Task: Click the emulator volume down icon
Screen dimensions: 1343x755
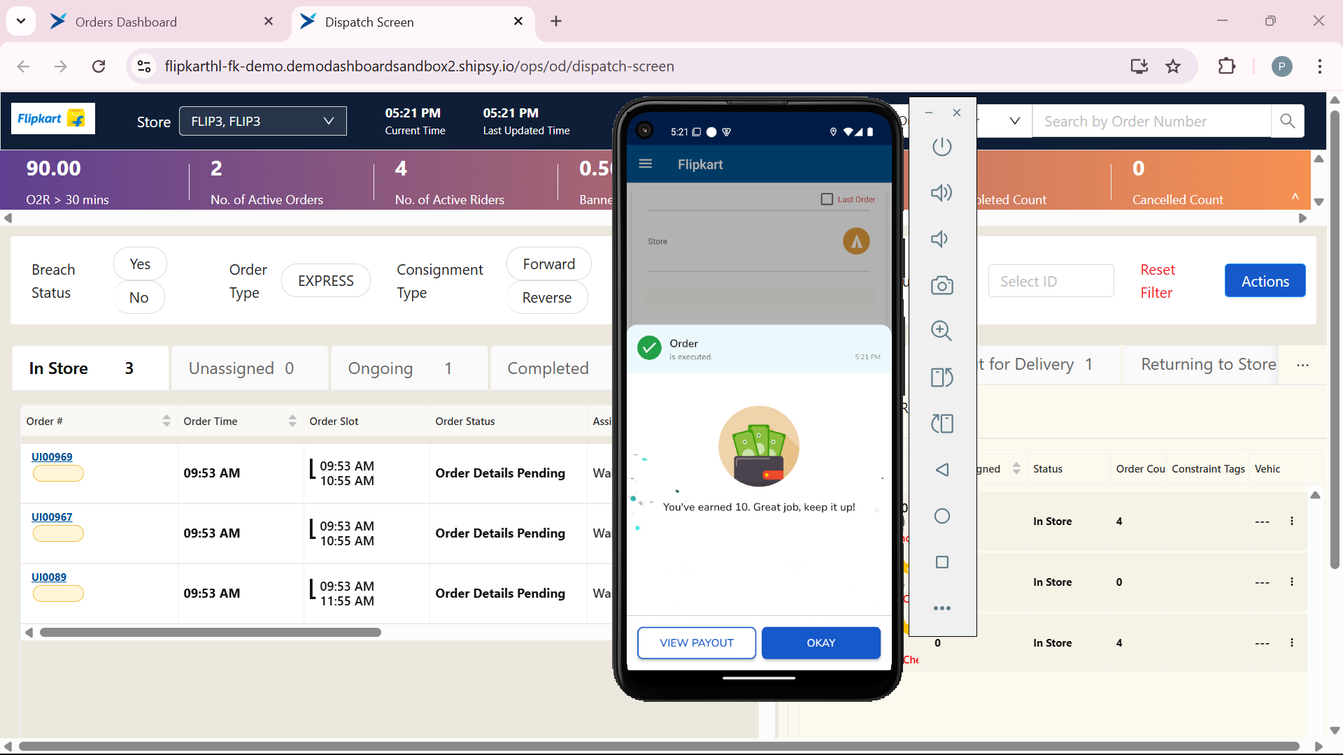Action: (940, 239)
